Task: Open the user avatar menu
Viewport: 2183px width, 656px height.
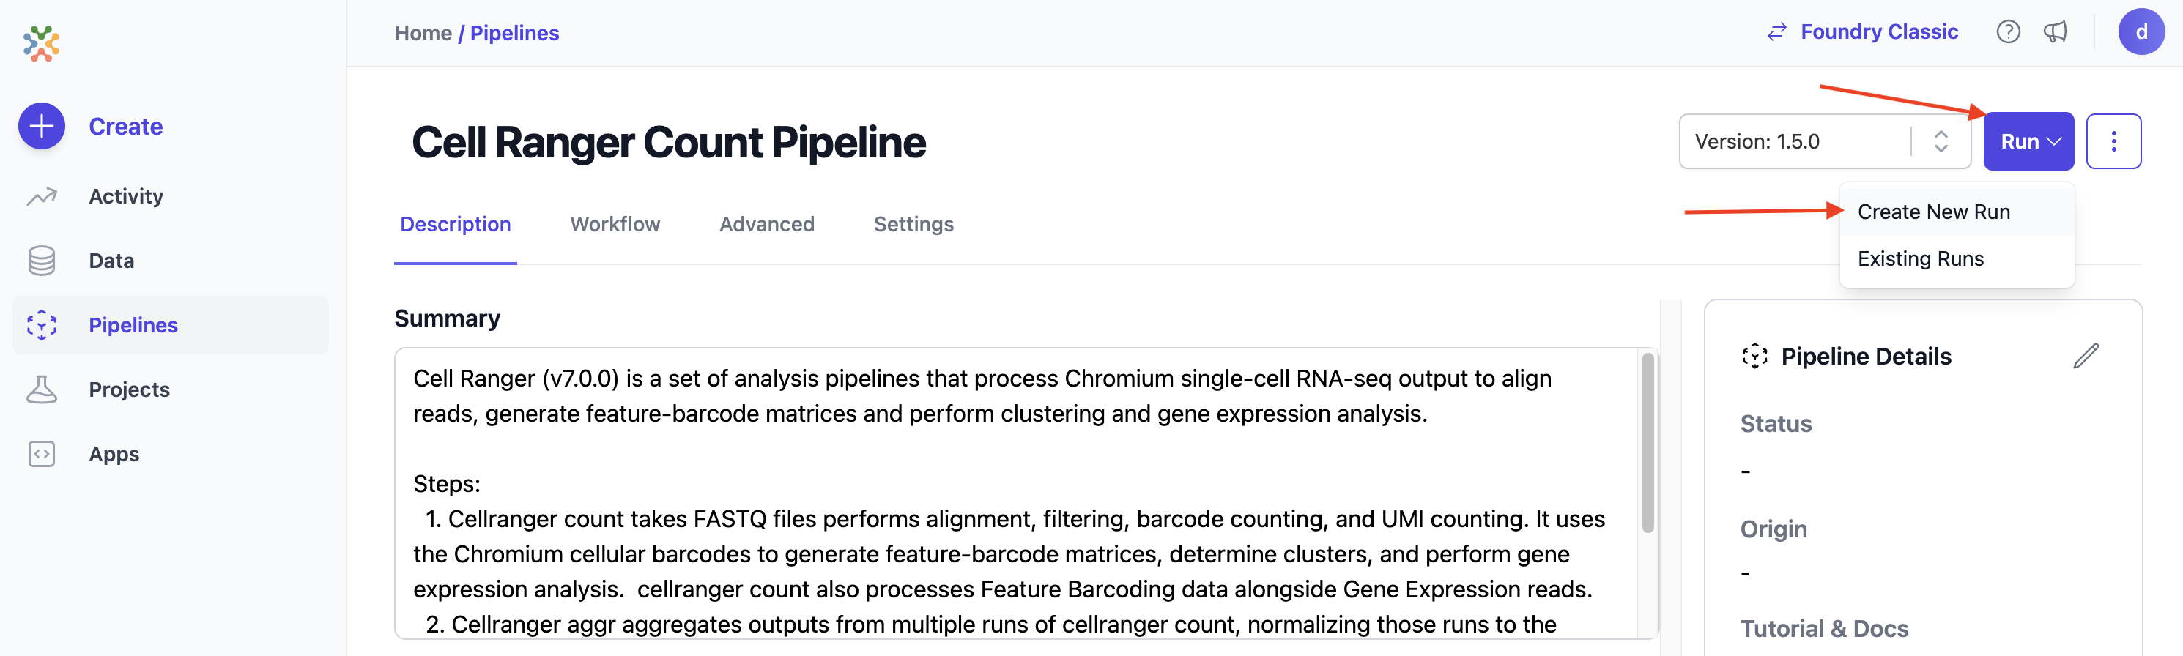Action: coord(2141,32)
